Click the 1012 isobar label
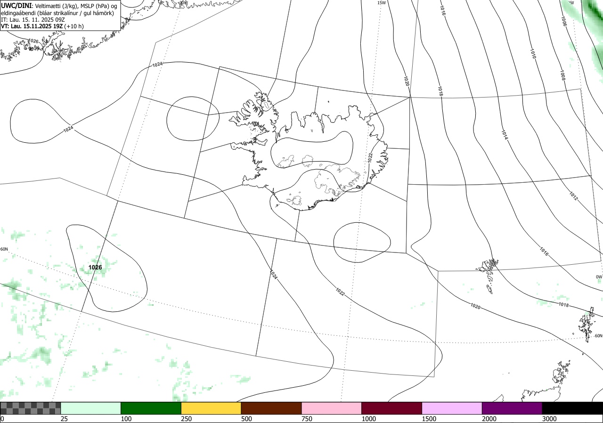Image resolution: width=603 pixels, height=423 pixels. point(573,196)
